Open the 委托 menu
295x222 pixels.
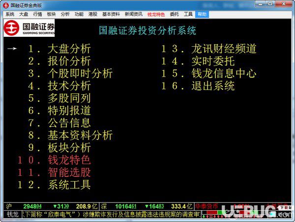point(174,14)
